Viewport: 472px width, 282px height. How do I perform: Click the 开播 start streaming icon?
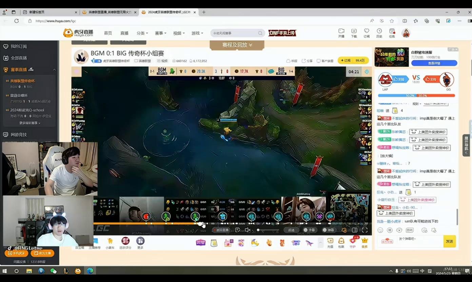341,33
